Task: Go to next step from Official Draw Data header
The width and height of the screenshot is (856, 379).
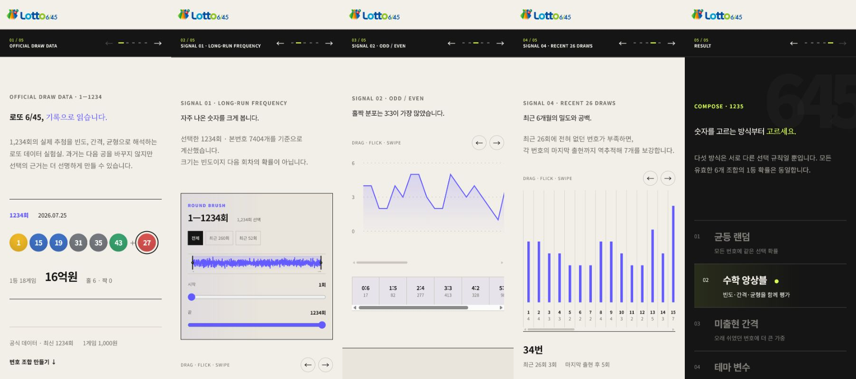Action: 158,43
